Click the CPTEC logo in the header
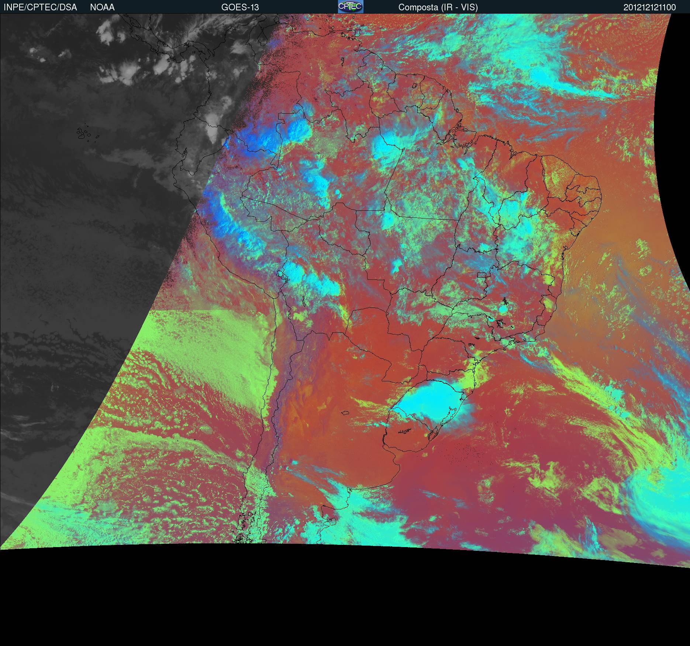Screen dimensions: 690x646 [x=351, y=7]
